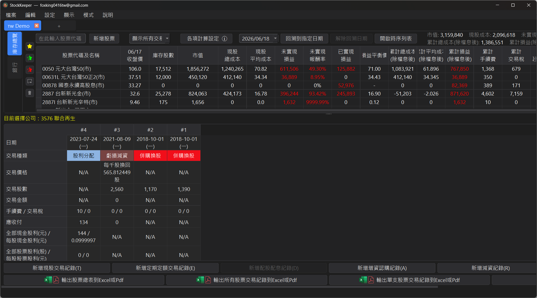Switch to the 銀行 side tab
Image resolution: width=537 pixels, height=298 pixels.
coord(15,67)
